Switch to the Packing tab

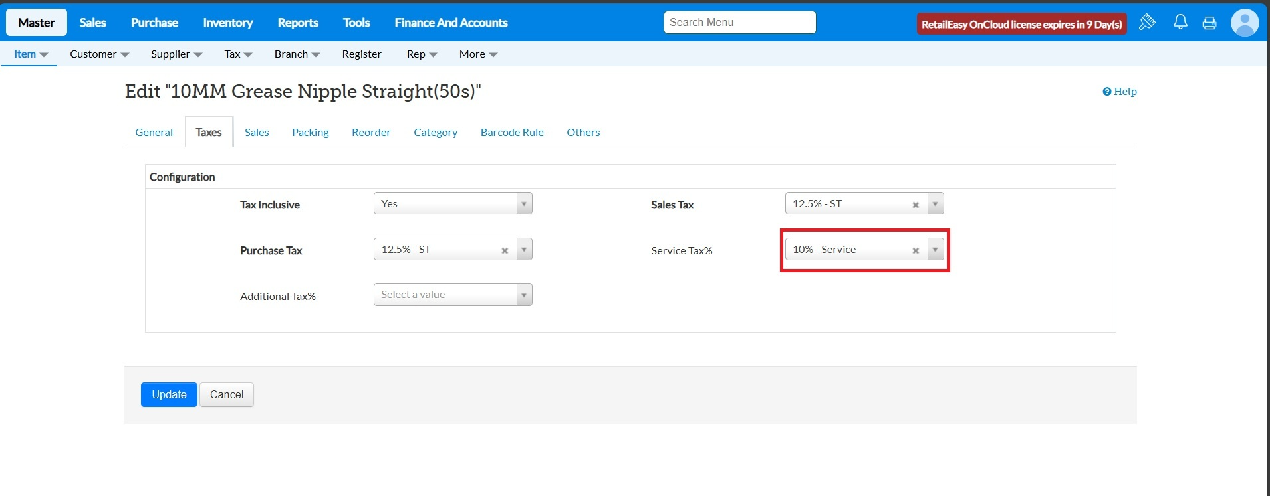pos(310,133)
